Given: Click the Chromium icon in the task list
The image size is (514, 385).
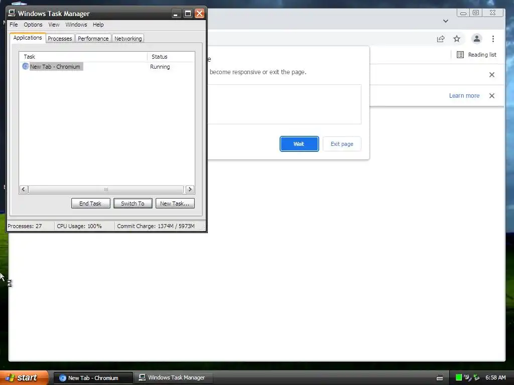Looking at the screenshot, I should [x=25, y=67].
